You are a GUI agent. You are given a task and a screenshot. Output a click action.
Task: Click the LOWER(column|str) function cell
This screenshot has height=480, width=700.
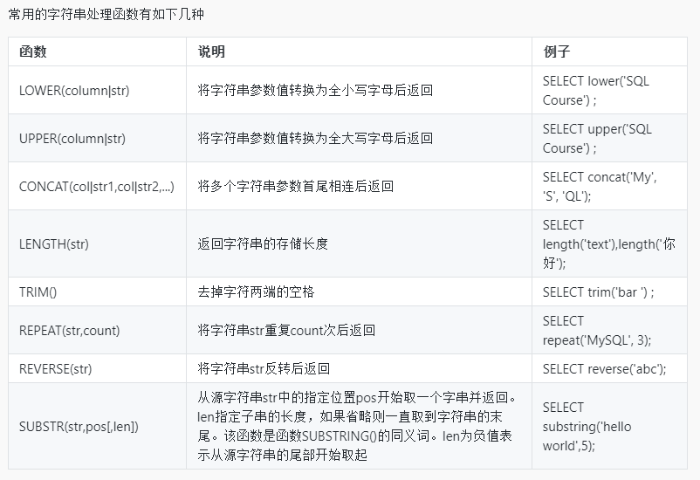pos(74,90)
